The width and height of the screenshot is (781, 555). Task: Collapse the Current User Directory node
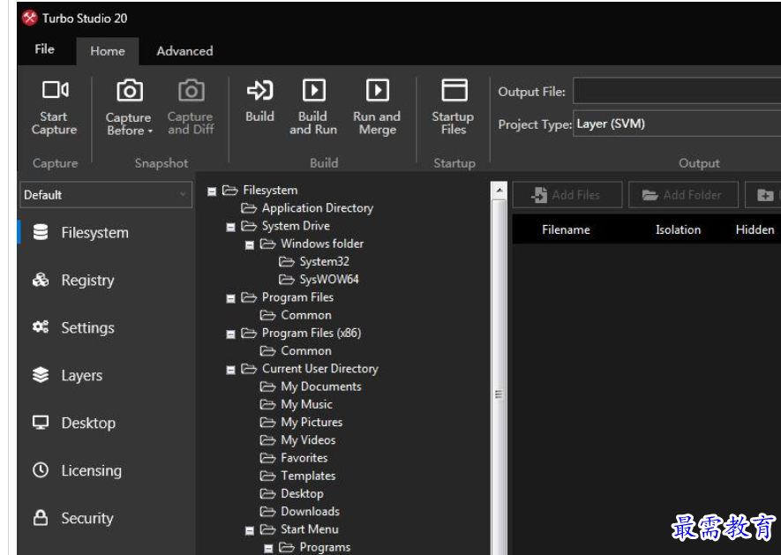(x=230, y=371)
